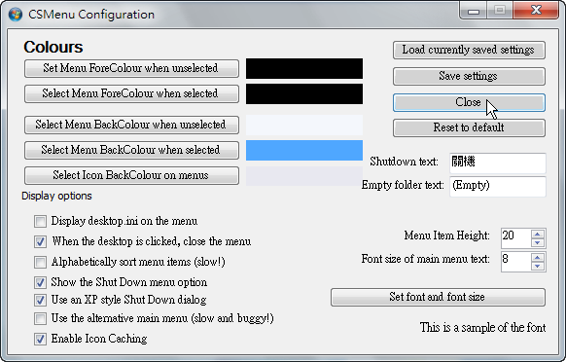Disable Enable Icon Caching checkbox
The image size is (566, 362).
[x=40, y=339]
